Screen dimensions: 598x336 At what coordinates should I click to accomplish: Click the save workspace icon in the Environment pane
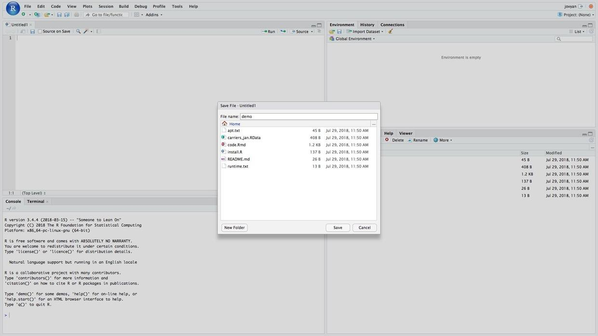point(339,32)
